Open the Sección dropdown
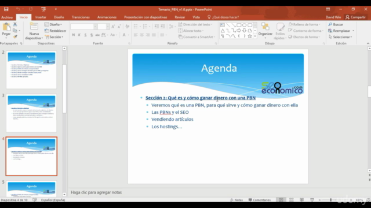Viewport: 371px width, 208px height. click(x=54, y=37)
